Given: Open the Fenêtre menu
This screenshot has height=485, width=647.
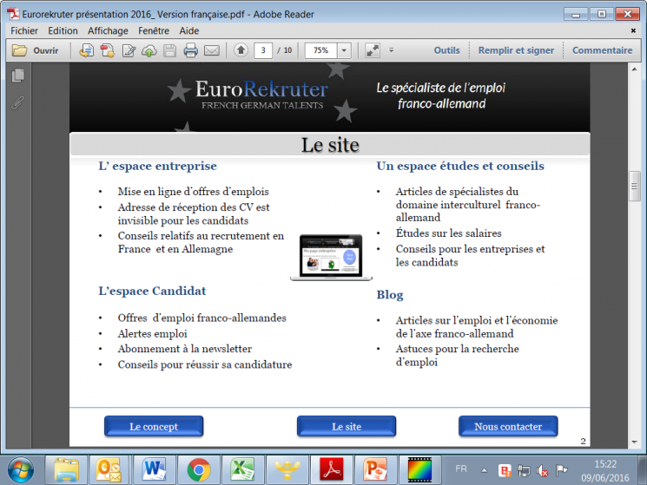Looking at the screenshot, I should [x=154, y=31].
